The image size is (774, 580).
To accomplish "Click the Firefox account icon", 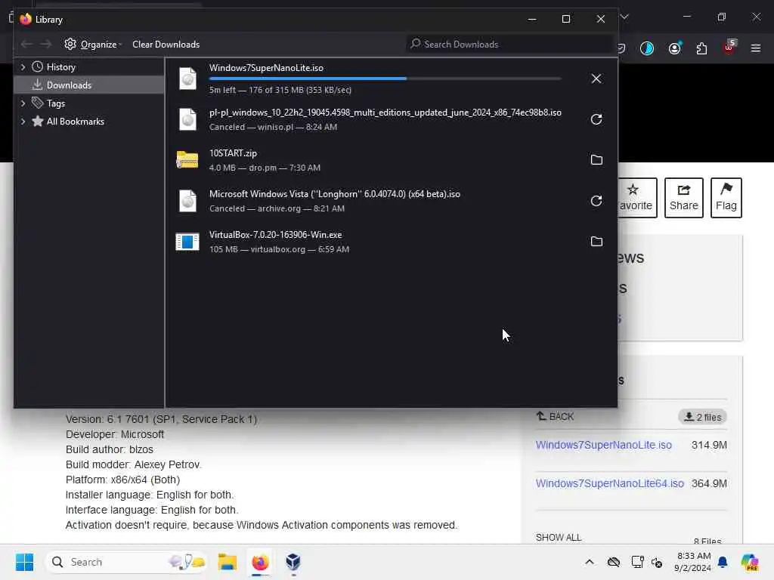I will 674,48.
